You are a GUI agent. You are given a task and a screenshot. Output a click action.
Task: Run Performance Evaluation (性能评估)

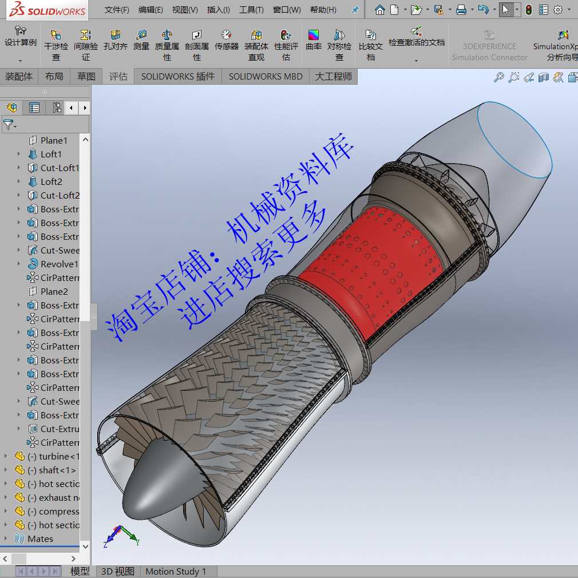coord(286,45)
